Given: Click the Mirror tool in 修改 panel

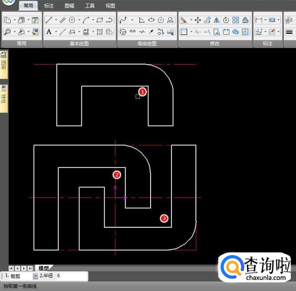Looking at the screenshot, I should (x=217, y=20).
